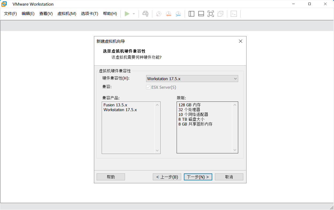The image size is (334, 210).
Task: Click the Unity mode toolbar icon
Action: pos(220,14)
